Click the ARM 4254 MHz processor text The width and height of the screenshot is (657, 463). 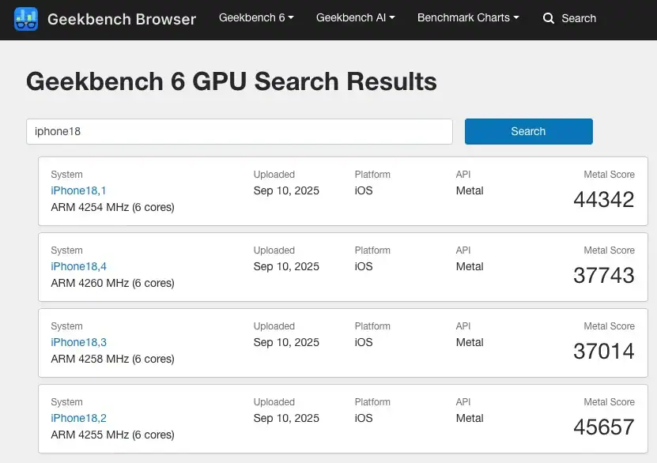[112, 207]
